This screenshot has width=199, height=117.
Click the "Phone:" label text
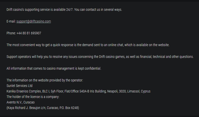(11, 33)
